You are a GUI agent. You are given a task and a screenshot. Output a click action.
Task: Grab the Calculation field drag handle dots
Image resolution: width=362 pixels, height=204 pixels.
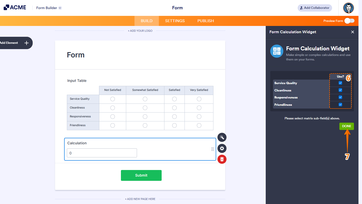point(212,149)
